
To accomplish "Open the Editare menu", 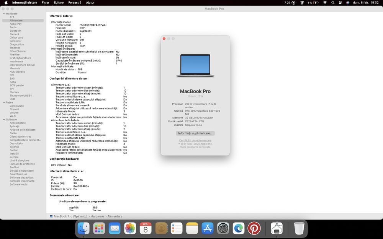I will pos(59,3).
